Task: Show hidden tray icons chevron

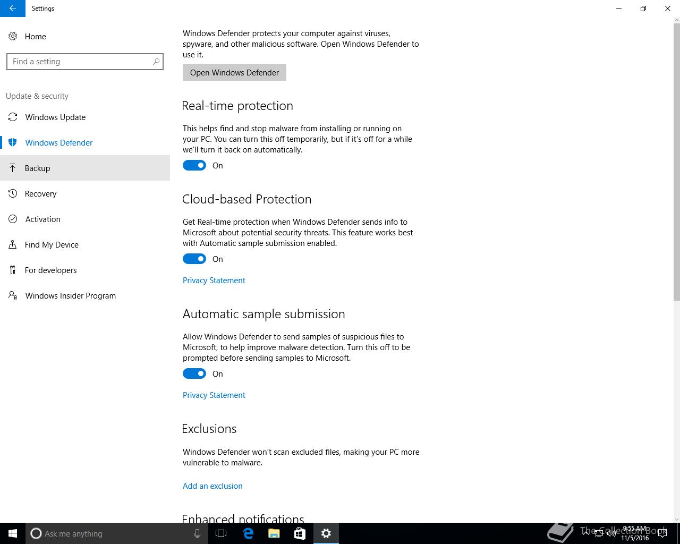Action: point(586,533)
